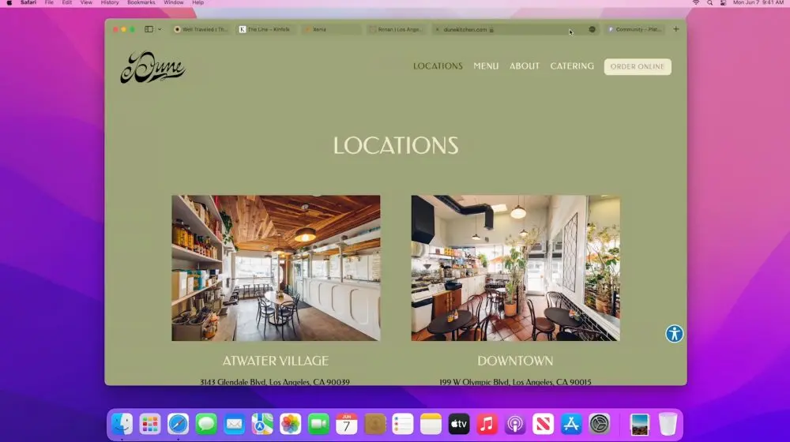Open Spotlight search in menu bar

[x=709, y=2]
